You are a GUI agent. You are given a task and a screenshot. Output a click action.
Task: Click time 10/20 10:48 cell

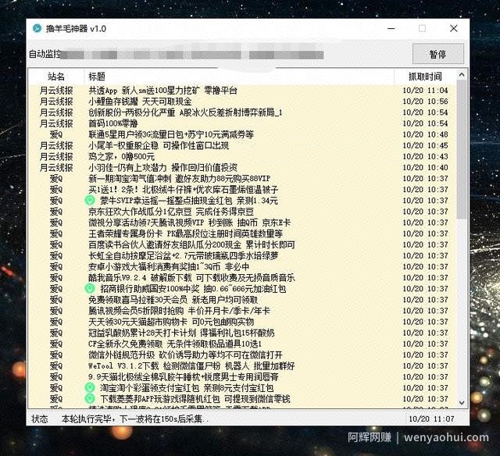click(425, 134)
